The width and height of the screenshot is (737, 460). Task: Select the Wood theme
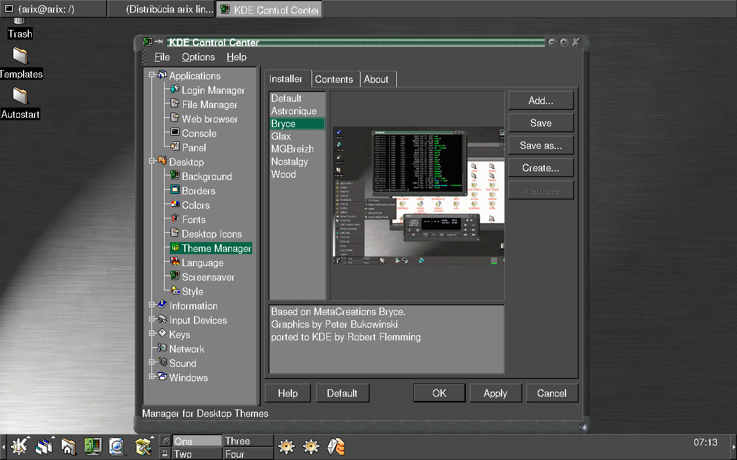click(298, 174)
